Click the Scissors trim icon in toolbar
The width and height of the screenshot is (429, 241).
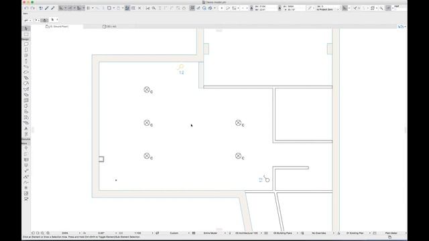tap(147, 8)
